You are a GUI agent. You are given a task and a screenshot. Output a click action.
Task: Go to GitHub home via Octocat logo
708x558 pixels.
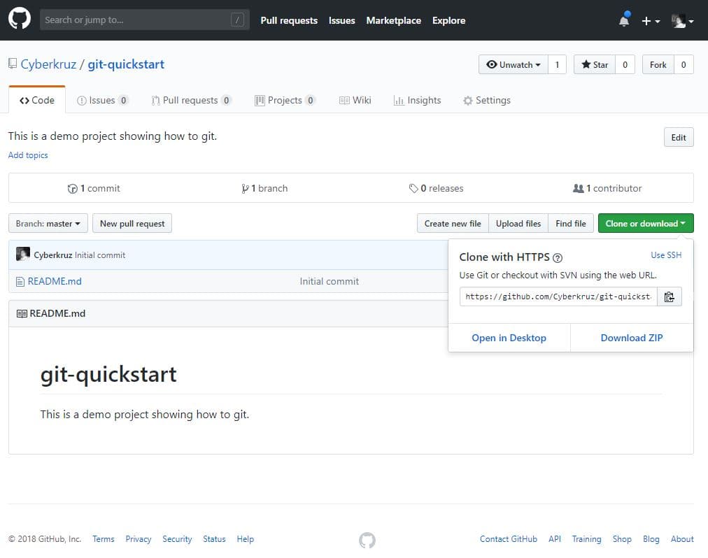point(20,20)
